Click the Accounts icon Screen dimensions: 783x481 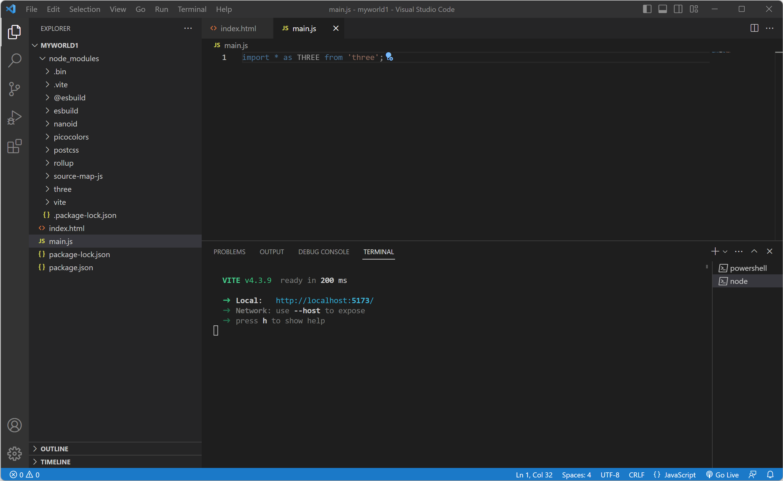tap(14, 425)
